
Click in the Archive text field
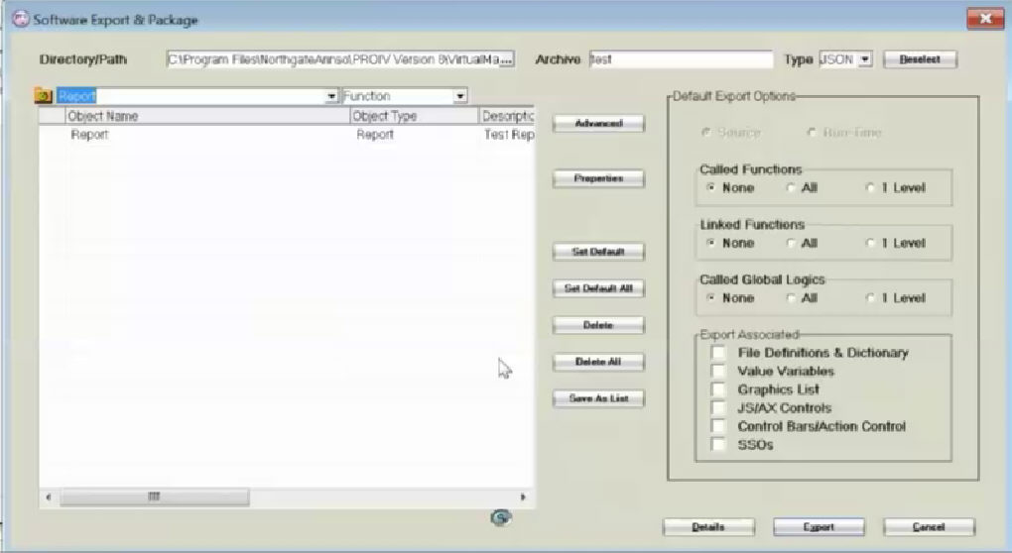[x=681, y=59]
